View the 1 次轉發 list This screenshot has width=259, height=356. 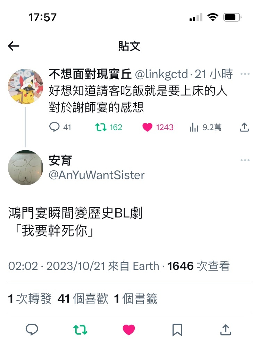click(x=30, y=299)
